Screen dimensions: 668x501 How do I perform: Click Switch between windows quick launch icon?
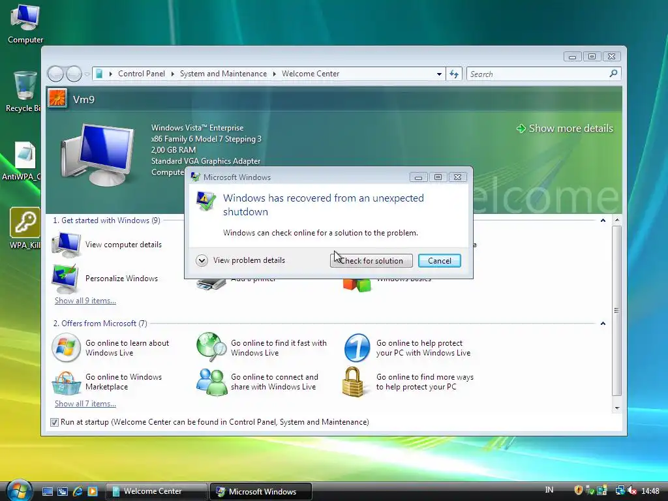point(63,492)
